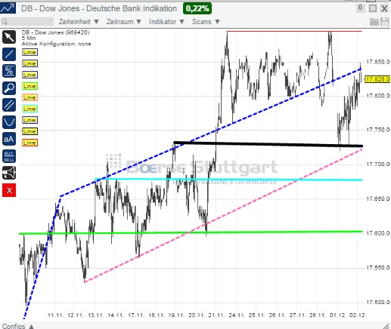Click the green 0,22% change badge
The image size is (391, 329).
tap(197, 8)
